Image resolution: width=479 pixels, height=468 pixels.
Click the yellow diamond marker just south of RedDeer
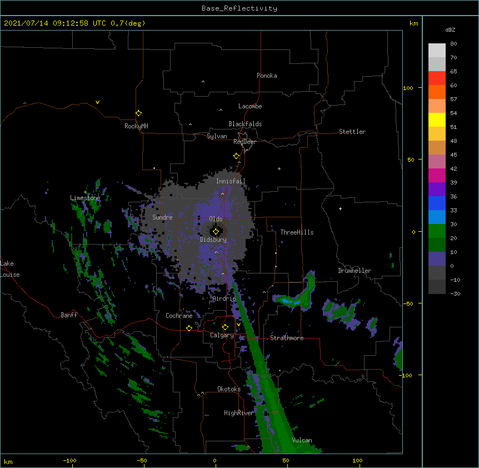236,156
